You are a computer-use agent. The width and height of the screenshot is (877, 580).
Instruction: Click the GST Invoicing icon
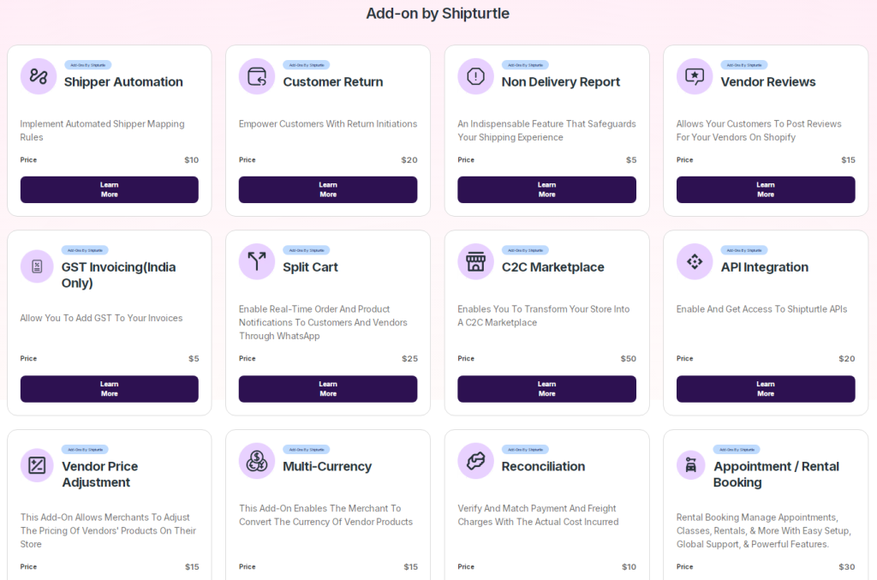coord(37,266)
